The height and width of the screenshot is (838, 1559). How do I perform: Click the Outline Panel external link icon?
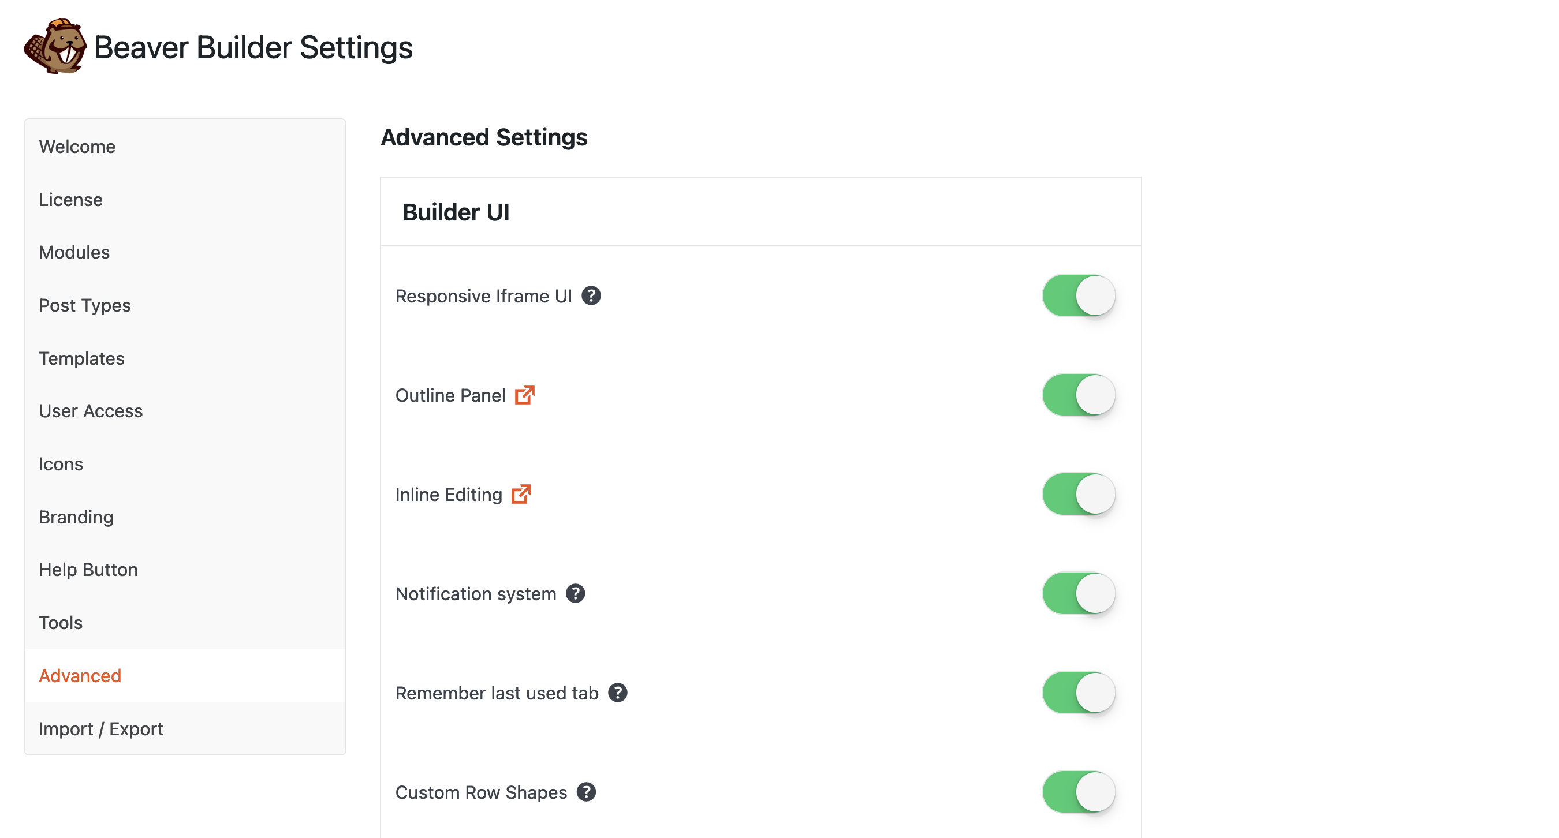click(x=525, y=395)
